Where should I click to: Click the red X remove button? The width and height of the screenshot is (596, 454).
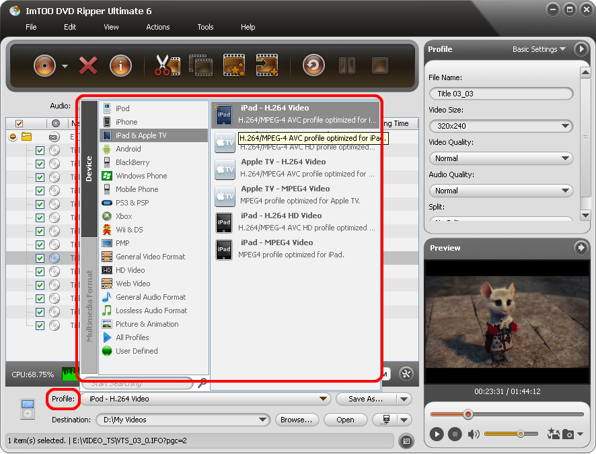coord(88,65)
